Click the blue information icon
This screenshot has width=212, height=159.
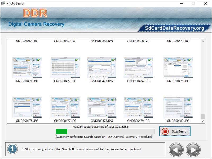tap(12, 149)
